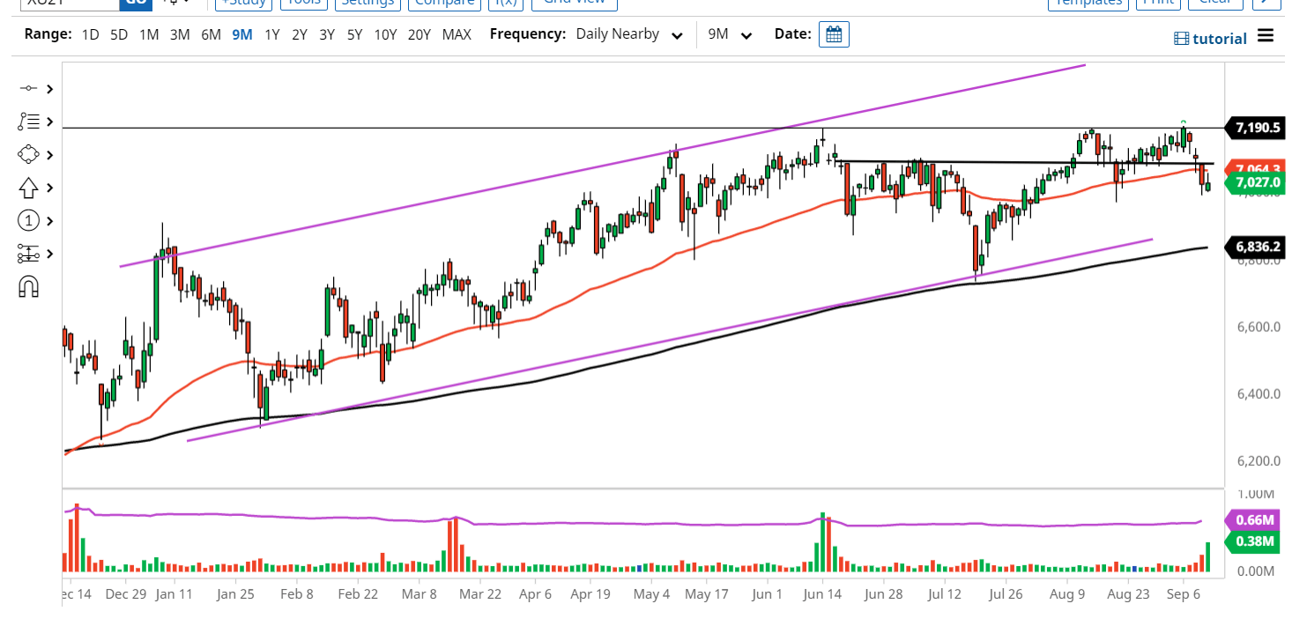This screenshot has width=1292, height=626.
Task: Expand the hamburger menu top right
Action: pyautogui.click(x=1266, y=36)
